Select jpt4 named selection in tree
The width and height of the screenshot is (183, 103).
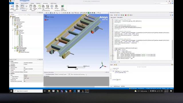click(22, 40)
